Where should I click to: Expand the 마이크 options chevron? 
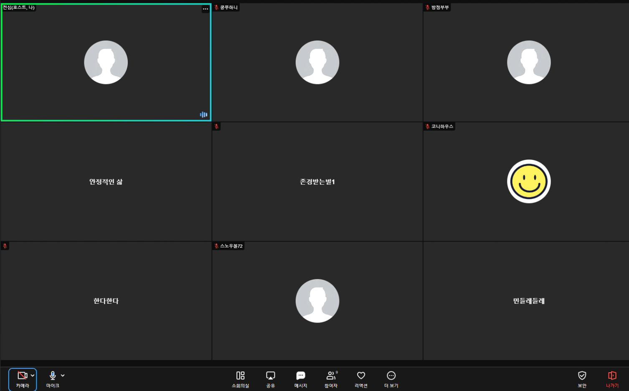[63, 376]
